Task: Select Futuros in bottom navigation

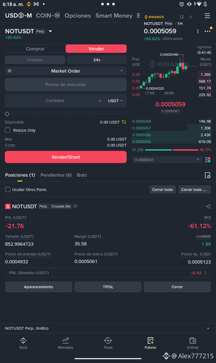Action: point(150,343)
